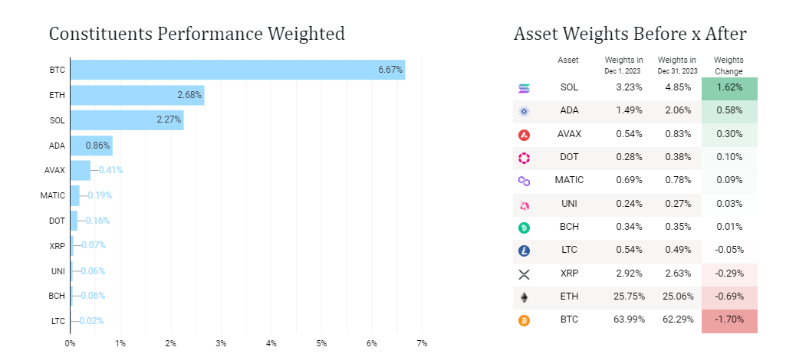Click the blue LTC coin icon
The height and width of the screenshot is (357, 786).
(x=525, y=251)
